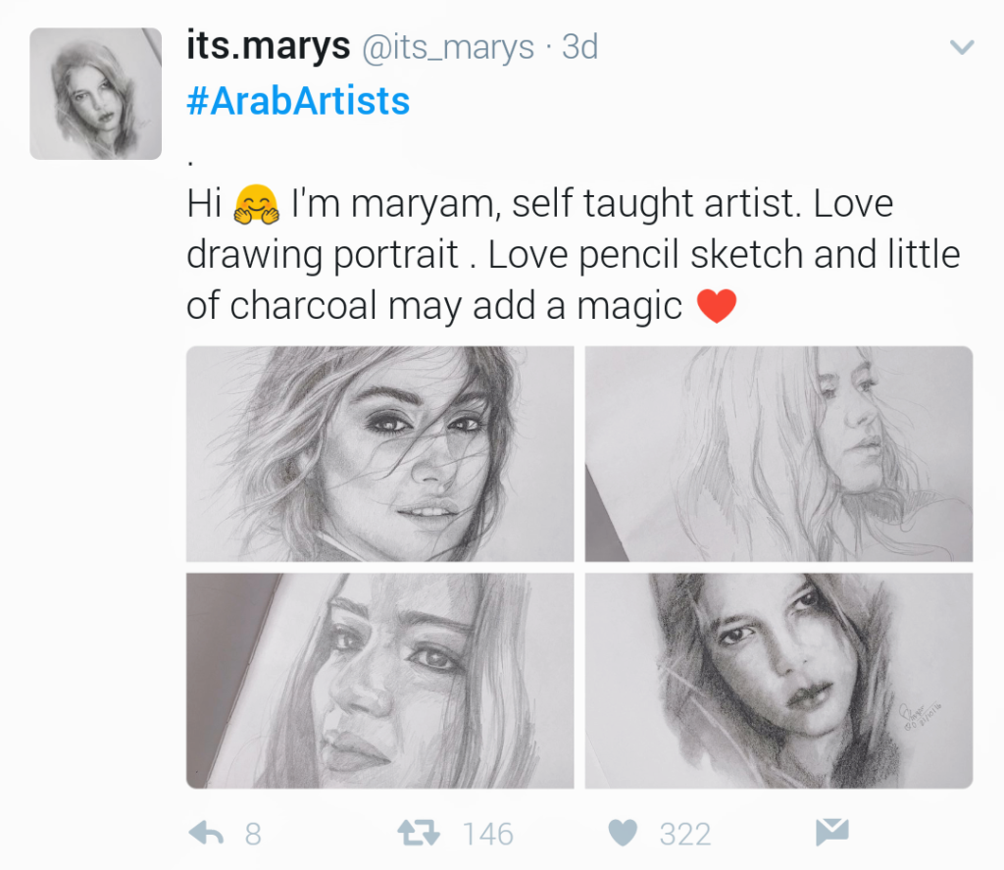Open the top-right light sketch image
This screenshot has width=1004, height=870.
[778, 453]
